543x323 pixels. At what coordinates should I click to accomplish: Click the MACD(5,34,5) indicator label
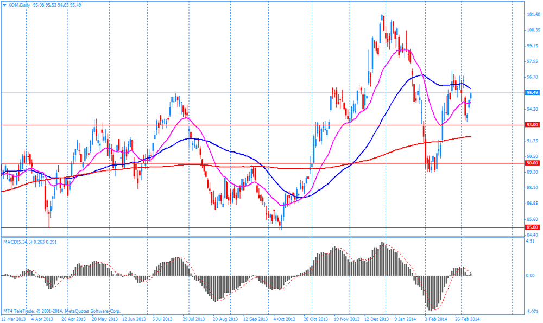point(18,242)
